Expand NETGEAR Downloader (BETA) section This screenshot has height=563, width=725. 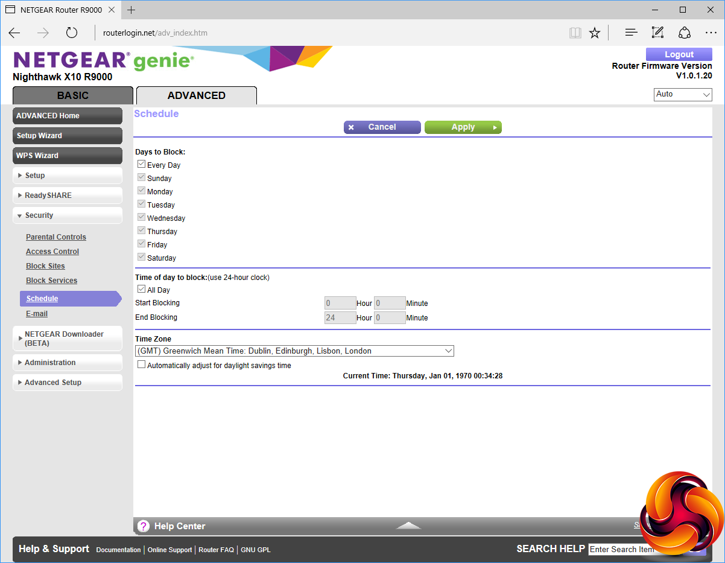click(68, 339)
